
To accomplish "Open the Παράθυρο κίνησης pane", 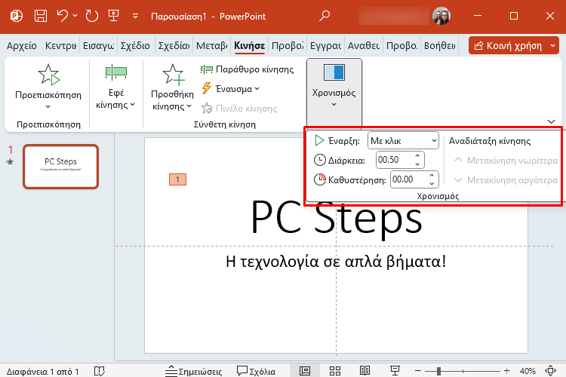I will coord(248,69).
